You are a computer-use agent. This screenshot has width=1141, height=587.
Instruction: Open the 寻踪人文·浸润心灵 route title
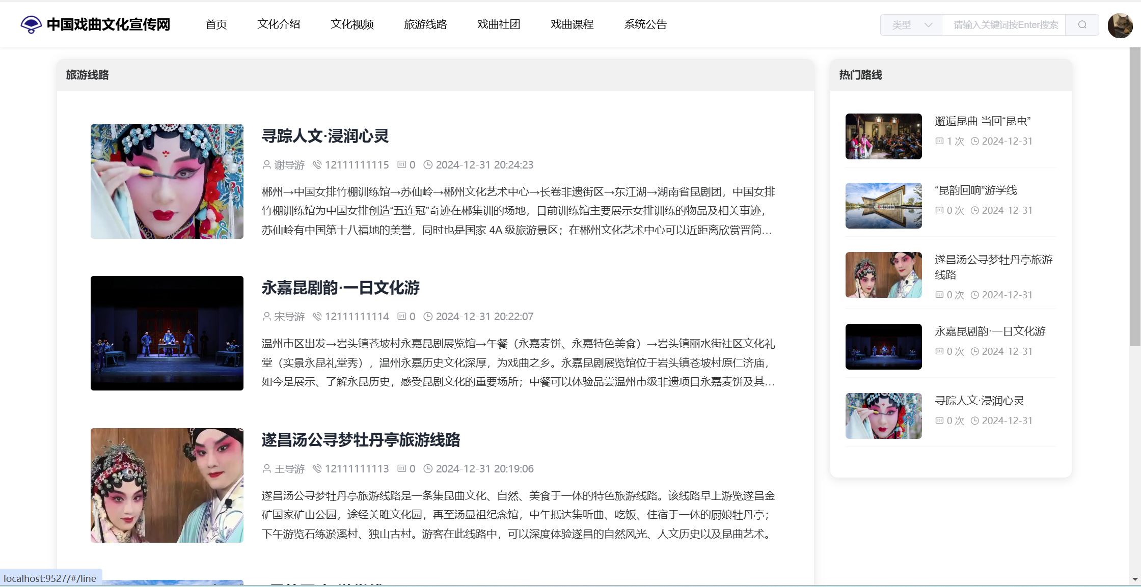(325, 135)
